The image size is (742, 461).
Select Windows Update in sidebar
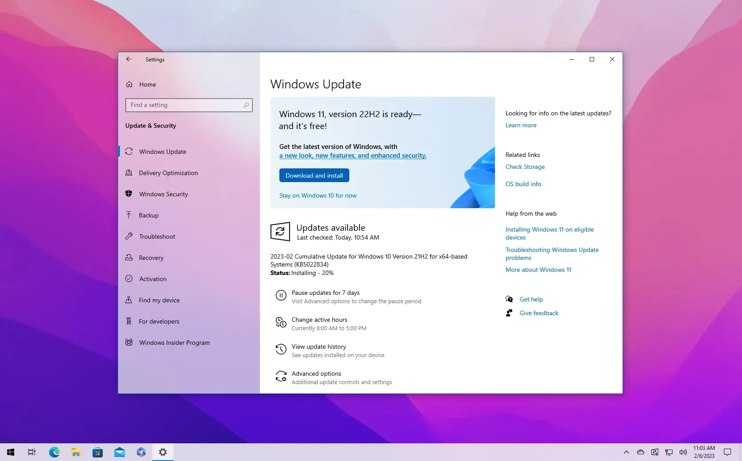[x=189, y=152]
